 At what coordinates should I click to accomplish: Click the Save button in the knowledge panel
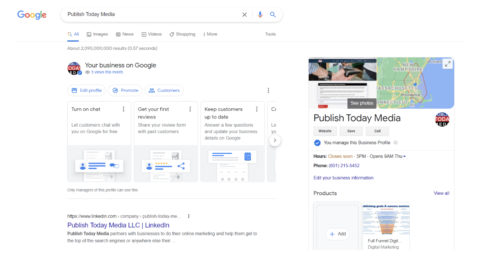pyautogui.click(x=351, y=131)
